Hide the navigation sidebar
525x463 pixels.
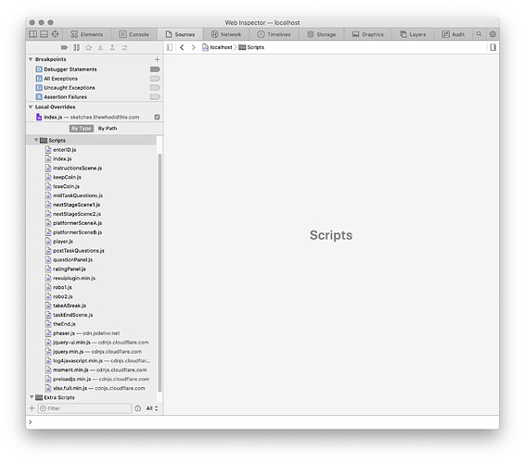click(x=170, y=47)
